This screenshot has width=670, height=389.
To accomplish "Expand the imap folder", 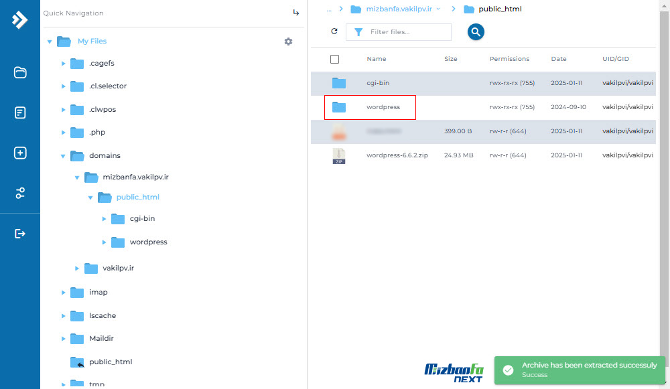I will click(x=63, y=293).
